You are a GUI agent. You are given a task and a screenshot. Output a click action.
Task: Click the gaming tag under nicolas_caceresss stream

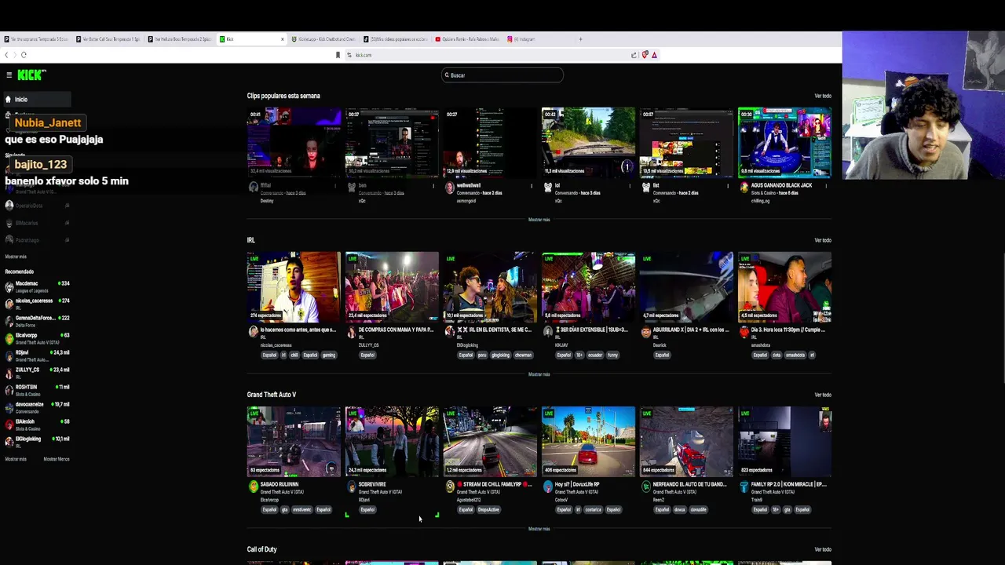coord(328,355)
